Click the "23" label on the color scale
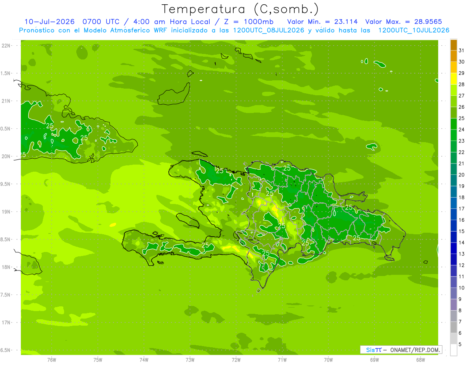 [x=462, y=141]
